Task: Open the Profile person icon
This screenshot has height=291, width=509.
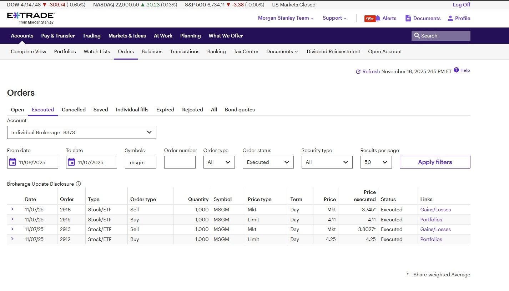Action: [x=450, y=18]
